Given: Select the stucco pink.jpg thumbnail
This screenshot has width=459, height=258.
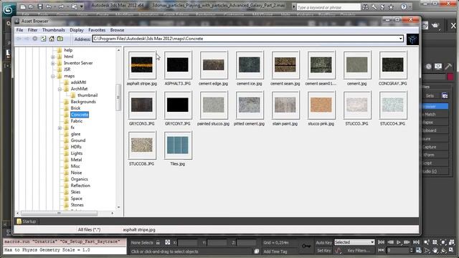Looking at the screenshot, I should (321, 105).
